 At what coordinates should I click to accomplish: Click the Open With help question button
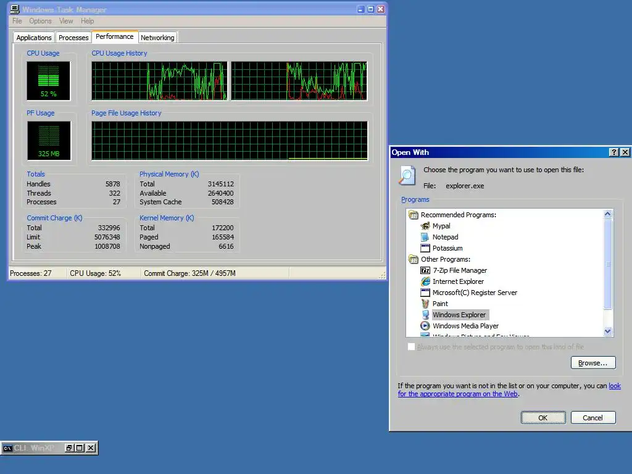tap(613, 152)
